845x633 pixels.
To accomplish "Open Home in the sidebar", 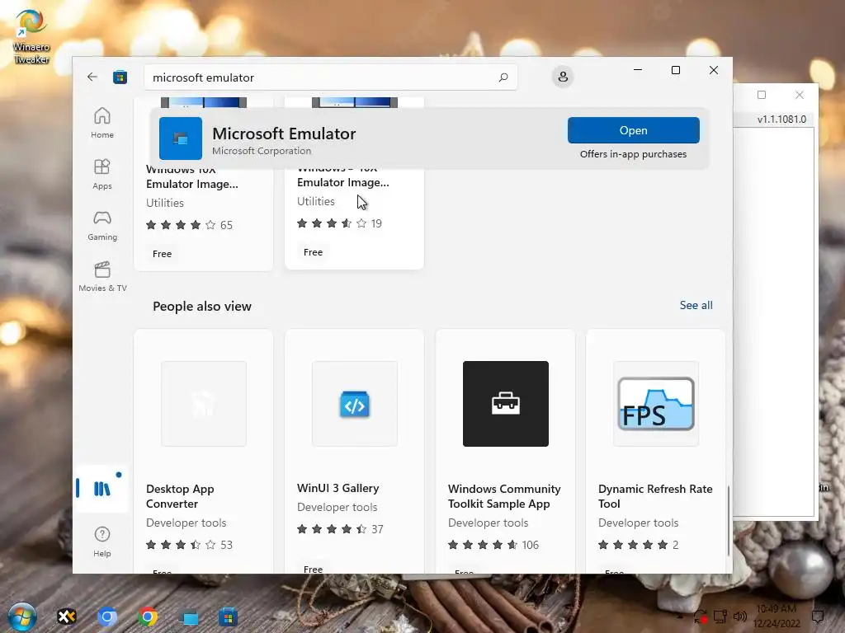I will [101, 124].
